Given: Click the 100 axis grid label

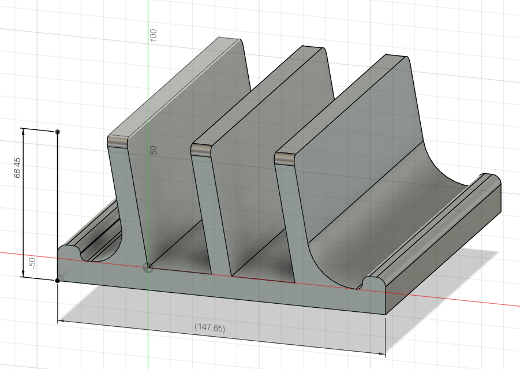Looking at the screenshot, I should [x=153, y=35].
